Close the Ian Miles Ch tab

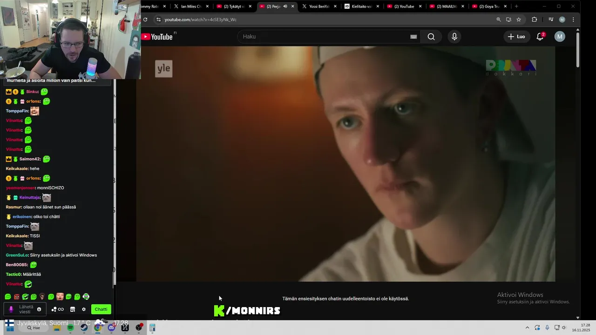[x=207, y=7]
